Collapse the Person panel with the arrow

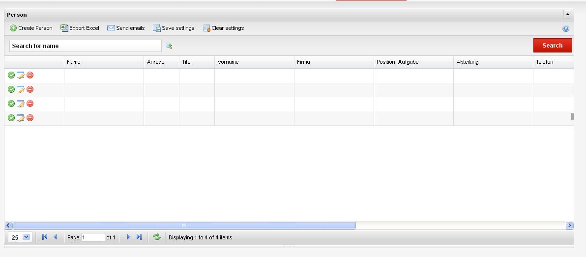(568, 15)
